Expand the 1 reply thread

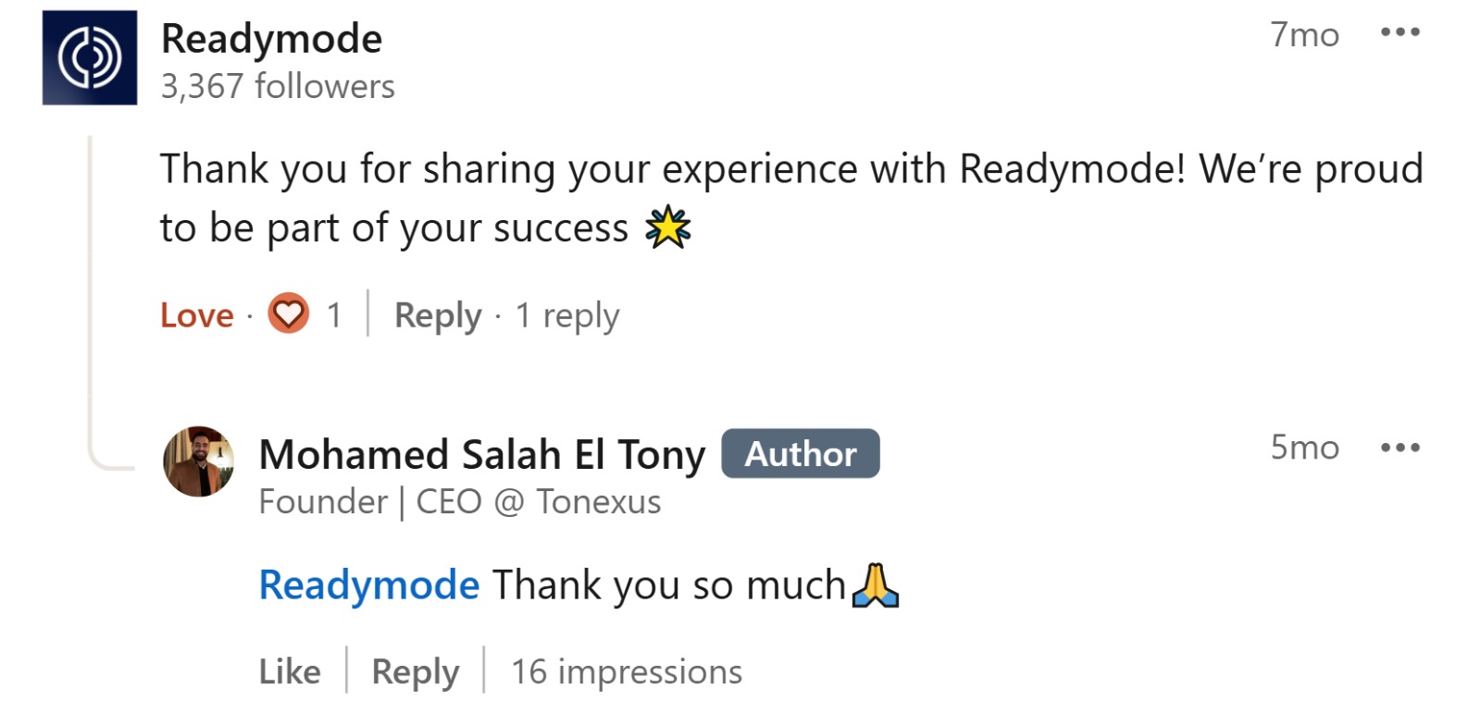[x=567, y=315]
